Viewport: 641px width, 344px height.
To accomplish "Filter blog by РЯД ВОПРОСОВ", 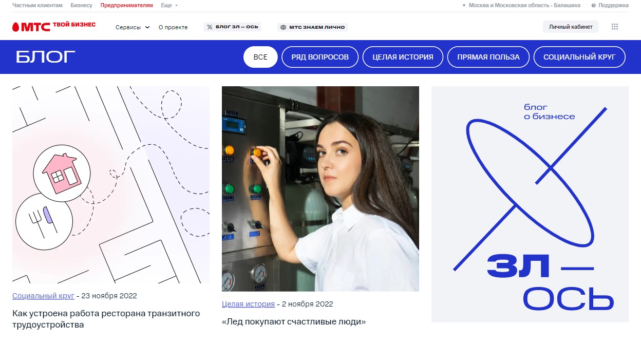I will click(x=320, y=57).
